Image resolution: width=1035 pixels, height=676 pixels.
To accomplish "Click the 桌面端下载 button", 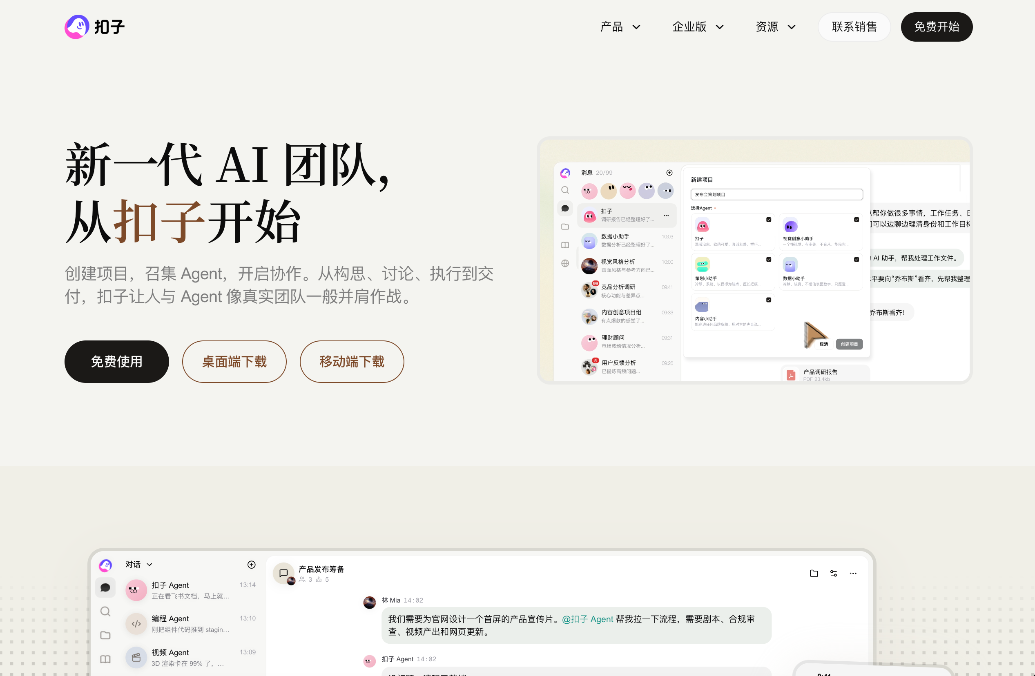I will pos(234,362).
